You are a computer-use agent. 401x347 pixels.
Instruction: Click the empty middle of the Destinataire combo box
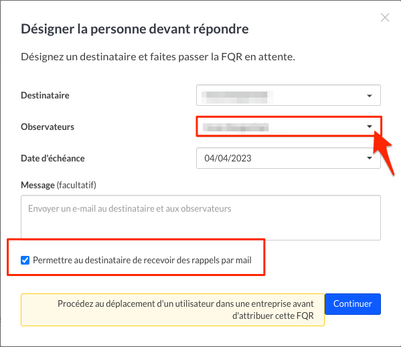tap(317, 95)
